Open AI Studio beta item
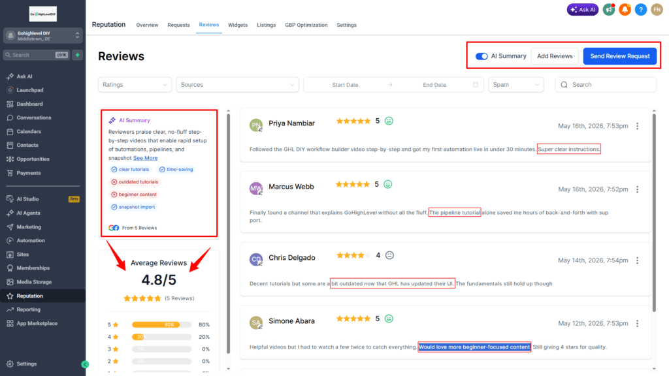 (42, 199)
